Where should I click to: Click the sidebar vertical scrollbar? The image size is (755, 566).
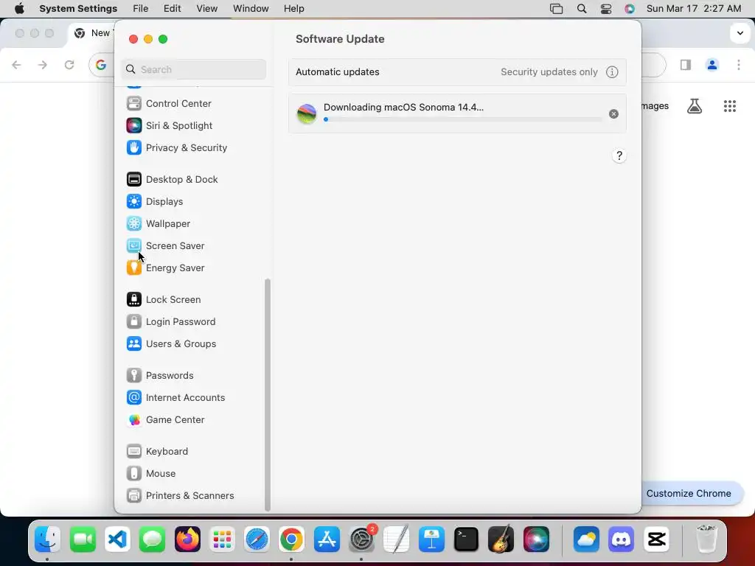[x=268, y=395]
